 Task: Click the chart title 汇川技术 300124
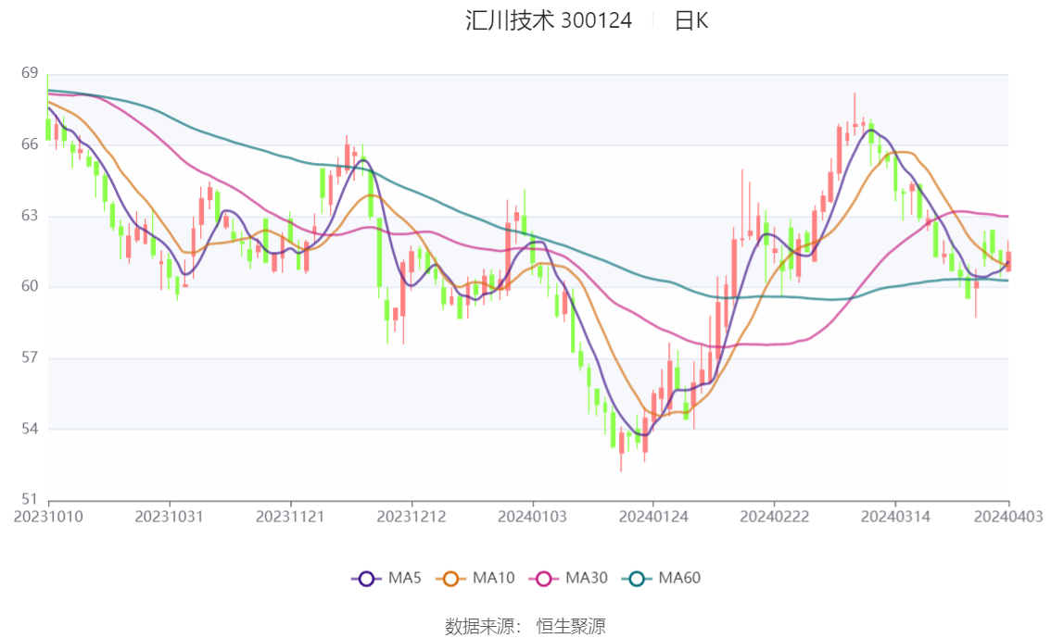pyautogui.click(x=549, y=20)
